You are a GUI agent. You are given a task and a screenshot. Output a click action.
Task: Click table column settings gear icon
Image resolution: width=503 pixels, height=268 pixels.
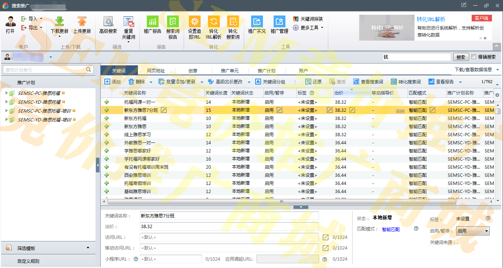coord(497,95)
